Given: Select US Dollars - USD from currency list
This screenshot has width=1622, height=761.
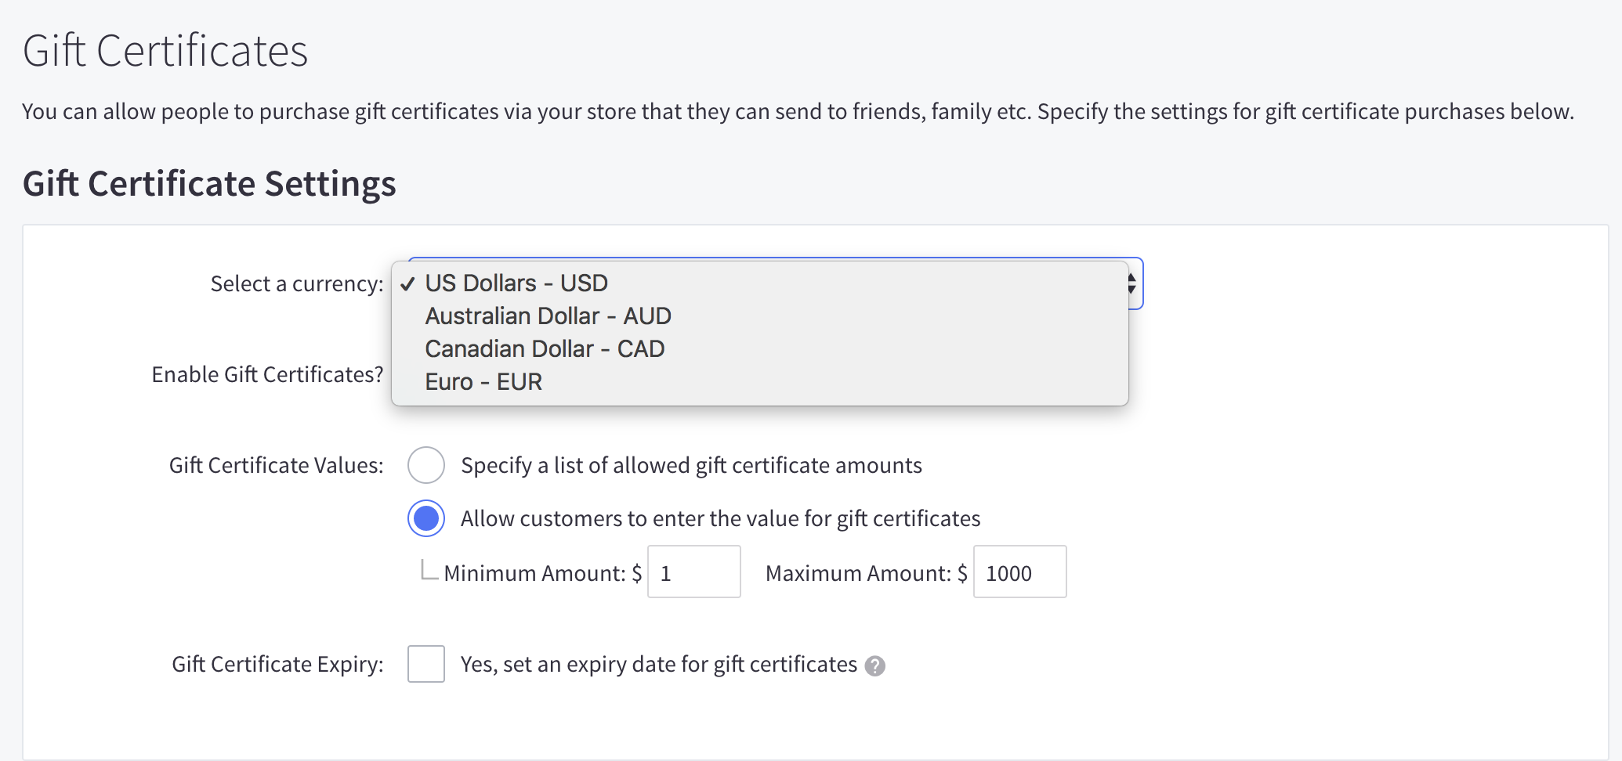Looking at the screenshot, I should coord(516,283).
